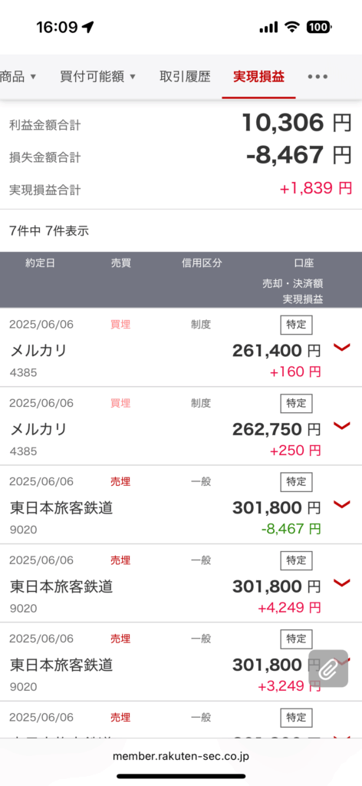This screenshot has width=362, height=786.
Task: Open the 買付可能額 dropdown
Action: pyautogui.click(x=97, y=77)
